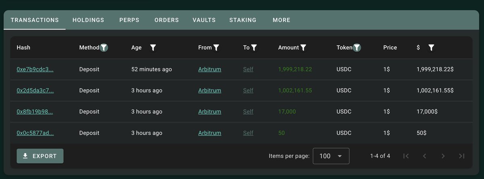Jump to last page icon
The width and height of the screenshot is (484, 179).
[x=462, y=156]
